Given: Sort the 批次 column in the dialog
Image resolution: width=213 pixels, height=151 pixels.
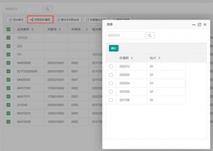Looking at the screenshot, I should tap(159, 58).
